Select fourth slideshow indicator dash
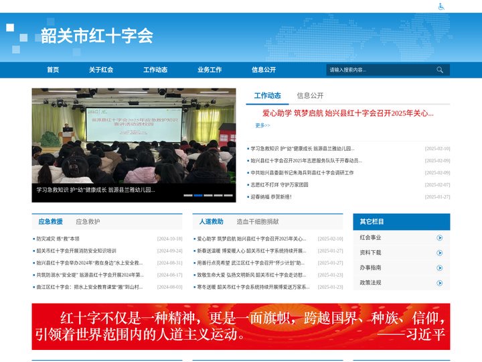 click(218, 196)
